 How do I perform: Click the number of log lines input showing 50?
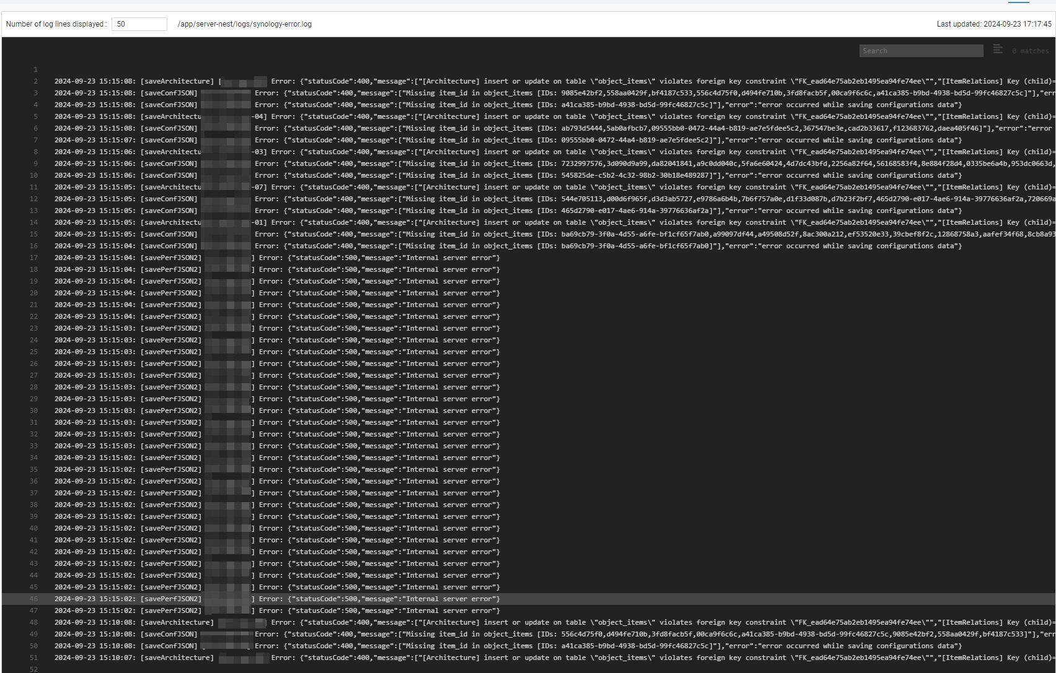[x=139, y=24]
